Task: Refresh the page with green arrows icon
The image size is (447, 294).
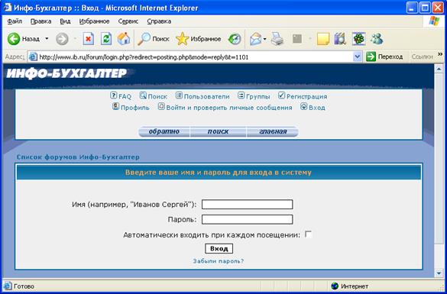Action: click(x=106, y=39)
